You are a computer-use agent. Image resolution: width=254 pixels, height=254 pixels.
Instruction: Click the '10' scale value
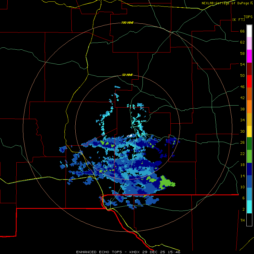pyautogui.click(x=242, y=187)
